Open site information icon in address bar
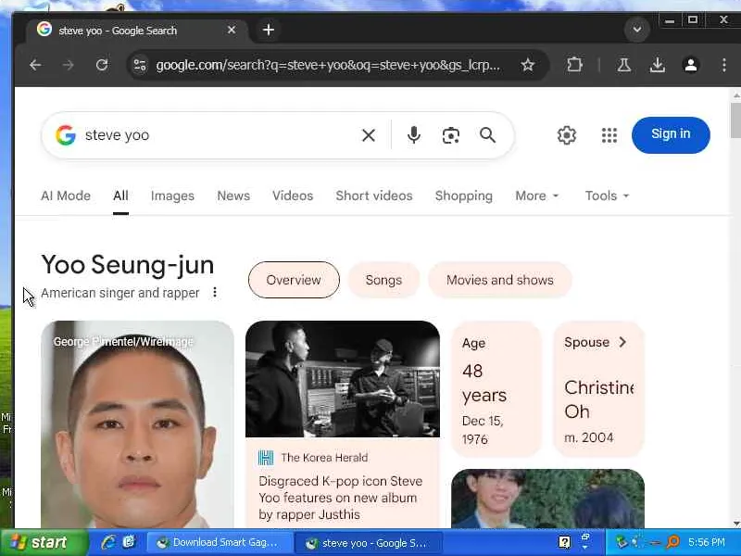The height and width of the screenshot is (556, 741). (x=140, y=65)
